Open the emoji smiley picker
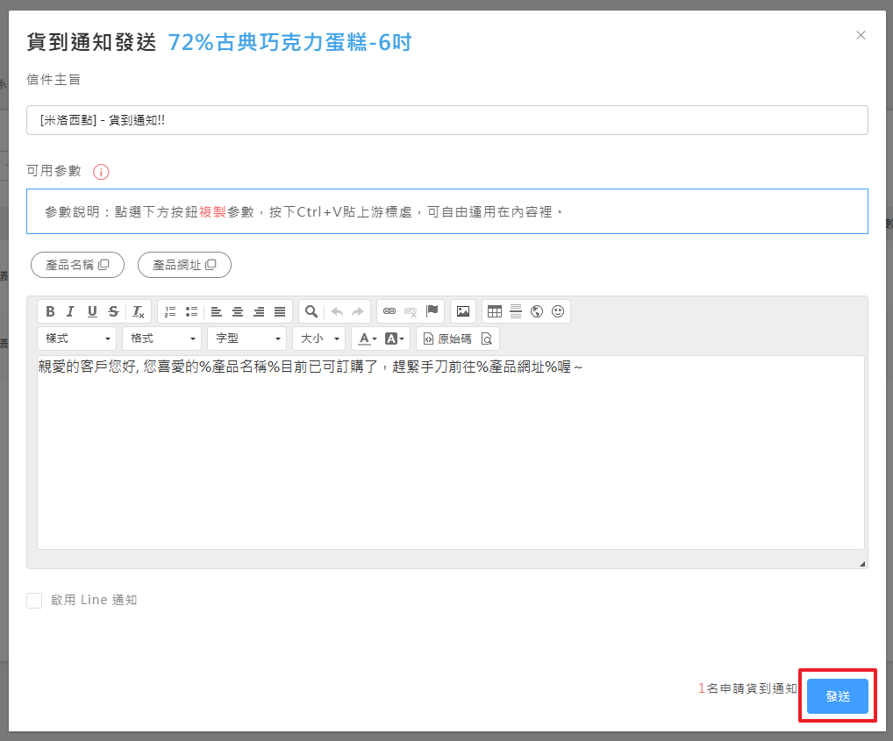The image size is (893, 741). (x=558, y=311)
